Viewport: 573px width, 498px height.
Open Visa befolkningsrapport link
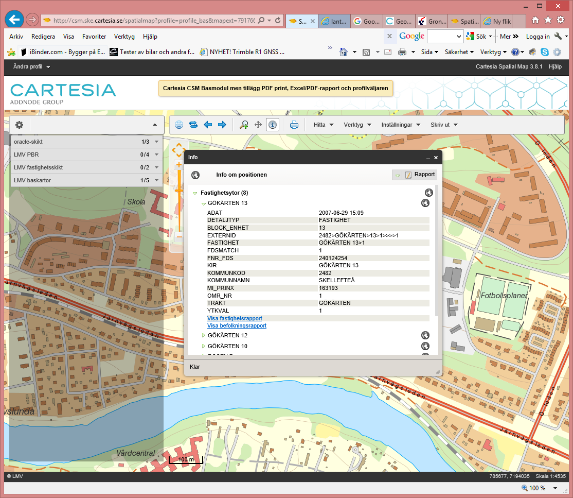coord(237,325)
